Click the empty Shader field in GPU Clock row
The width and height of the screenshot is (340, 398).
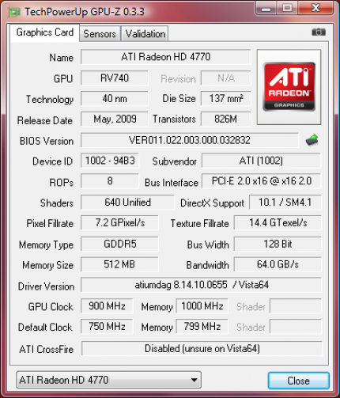296,306
